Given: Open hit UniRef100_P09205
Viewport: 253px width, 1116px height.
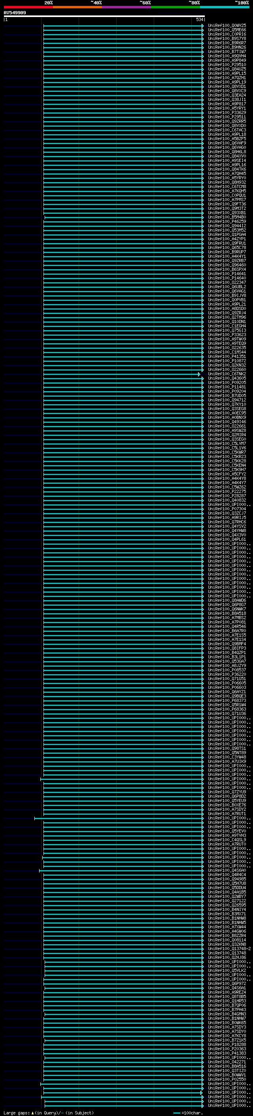Looking at the screenshot, I should [x=227, y=382].
